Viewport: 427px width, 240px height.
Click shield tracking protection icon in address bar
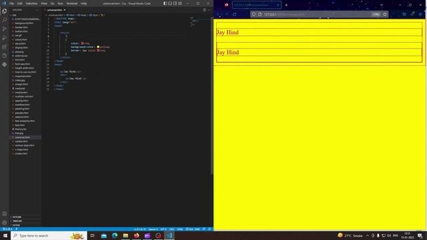click(x=254, y=14)
